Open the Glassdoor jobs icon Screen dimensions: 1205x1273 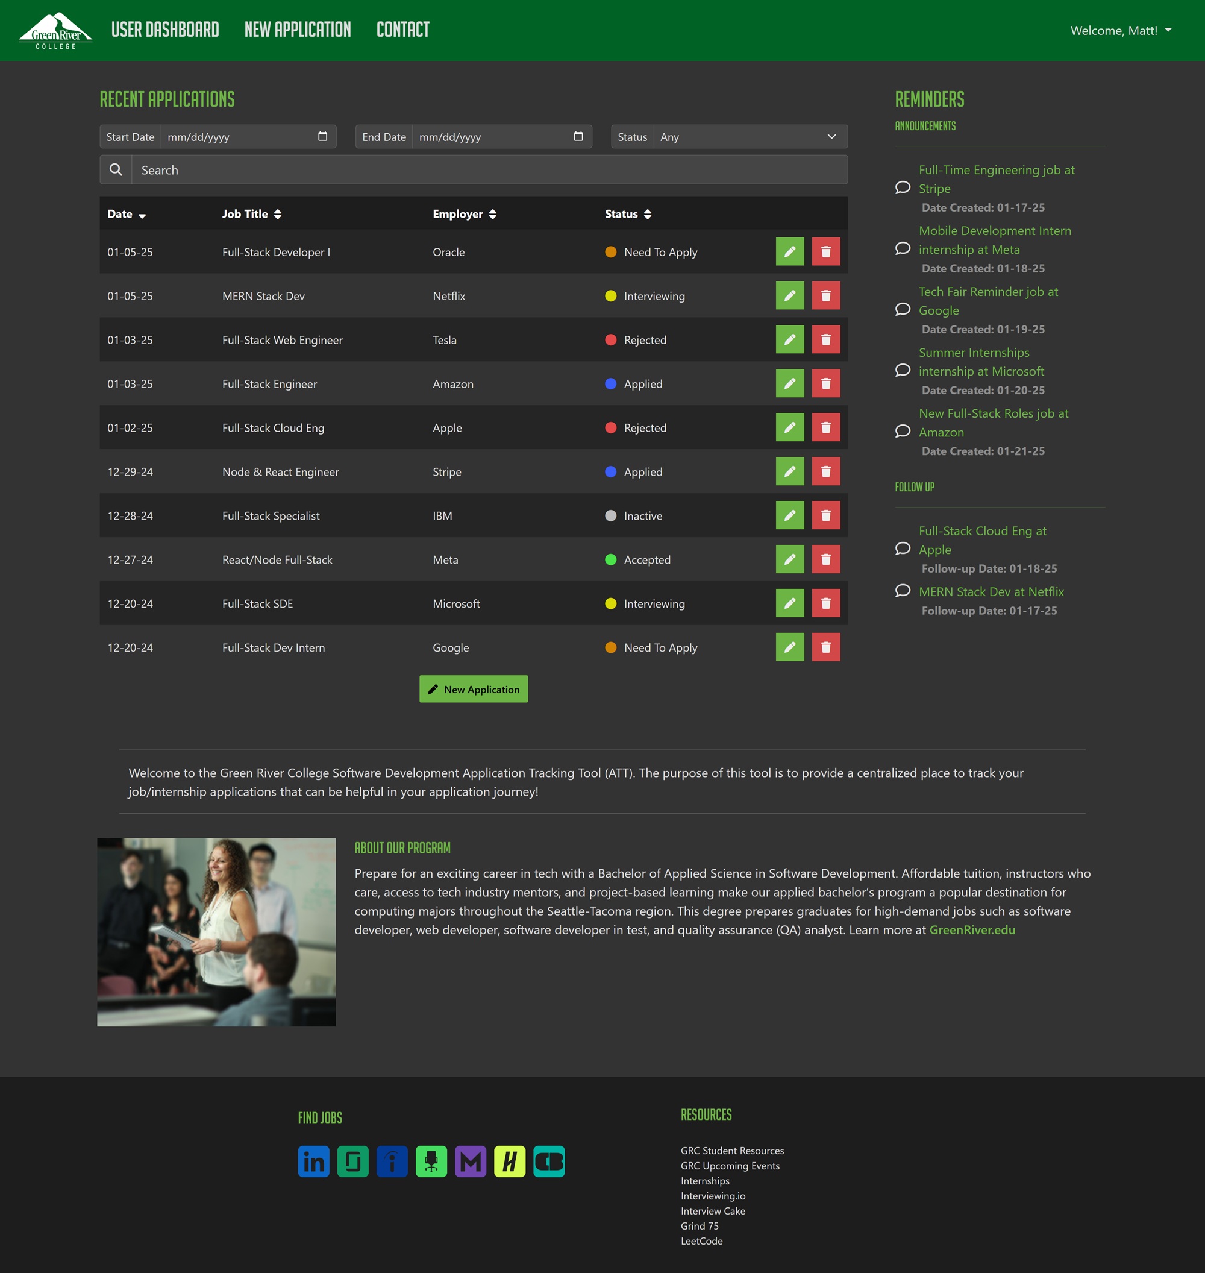(352, 1161)
